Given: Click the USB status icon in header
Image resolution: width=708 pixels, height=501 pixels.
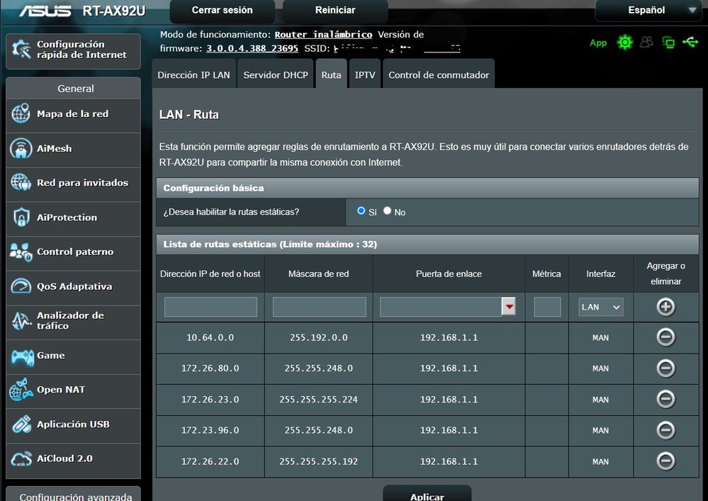Looking at the screenshot, I should click(690, 43).
